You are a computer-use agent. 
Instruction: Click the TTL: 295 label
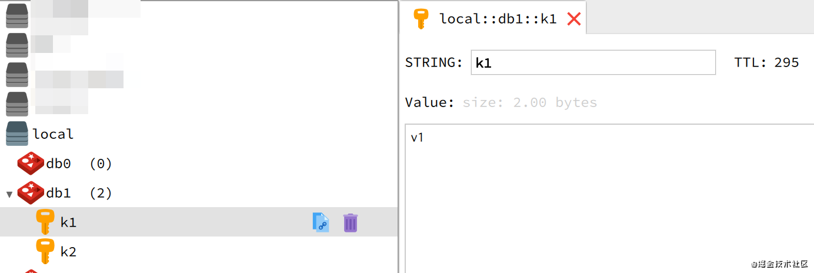pyautogui.click(x=766, y=62)
